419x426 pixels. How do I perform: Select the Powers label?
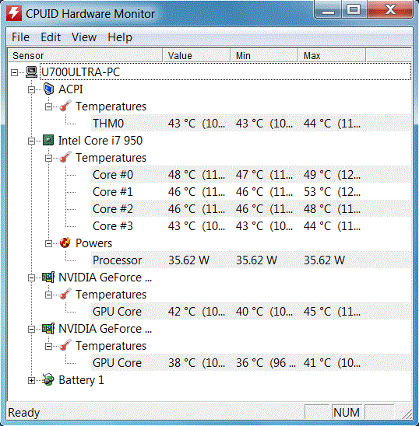click(x=93, y=243)
